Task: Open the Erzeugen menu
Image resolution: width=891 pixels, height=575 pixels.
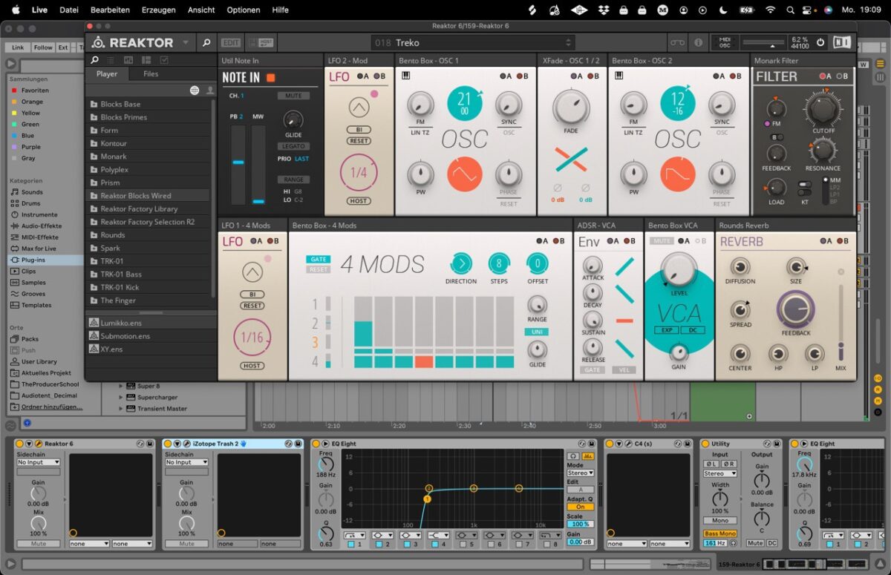Action: click(158, 10)
